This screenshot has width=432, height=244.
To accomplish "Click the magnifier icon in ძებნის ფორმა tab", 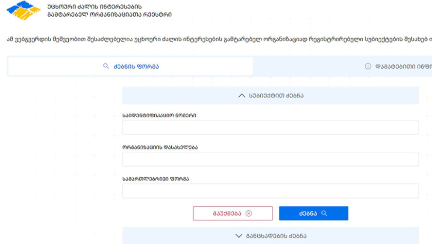I will (x=106, y=66).
